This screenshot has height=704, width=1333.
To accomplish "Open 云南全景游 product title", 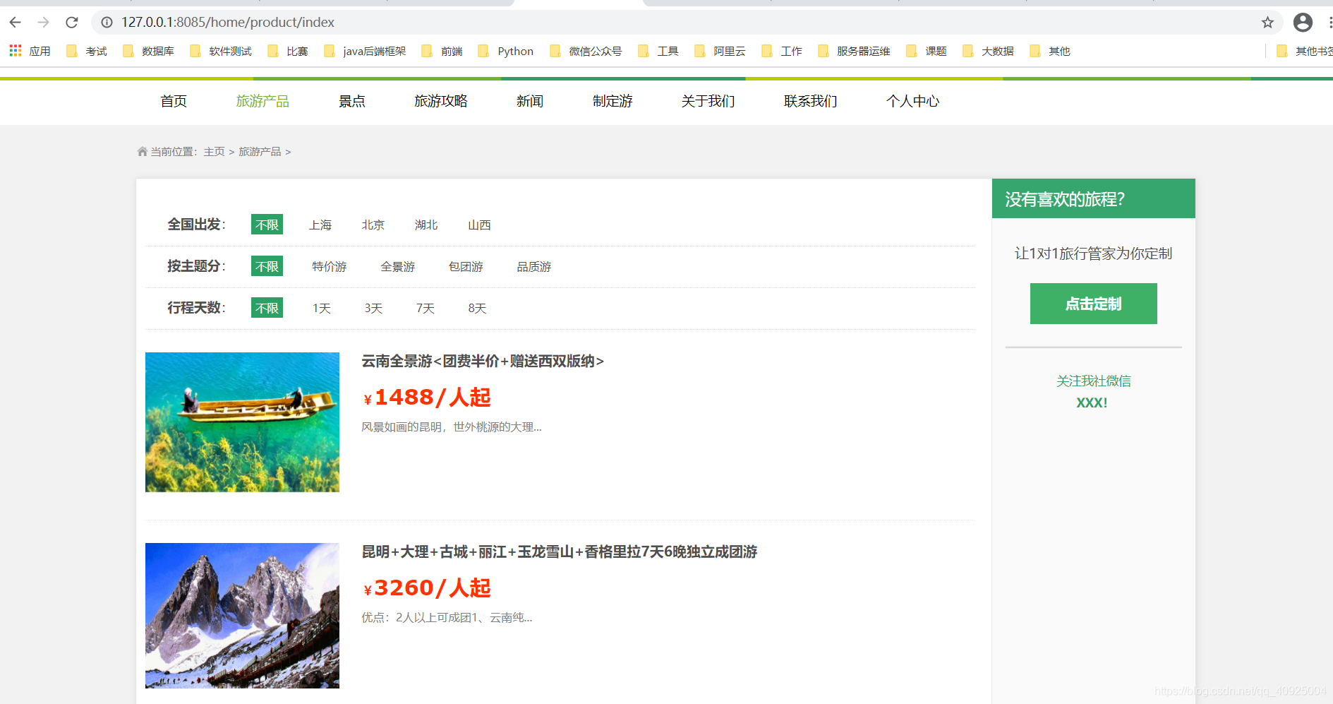I will pos(483,361).
